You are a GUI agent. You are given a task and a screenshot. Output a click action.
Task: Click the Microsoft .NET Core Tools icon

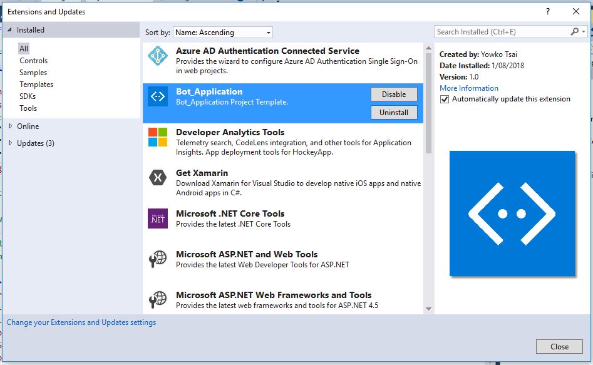tap(158, 218)
